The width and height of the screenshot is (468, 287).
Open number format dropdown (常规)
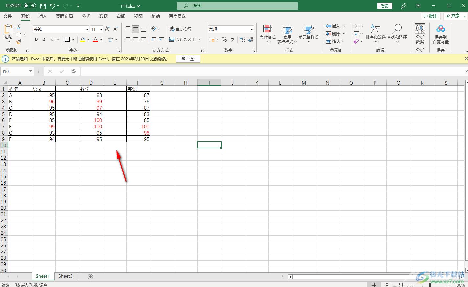pyautogui.click(x=252, y=29)
